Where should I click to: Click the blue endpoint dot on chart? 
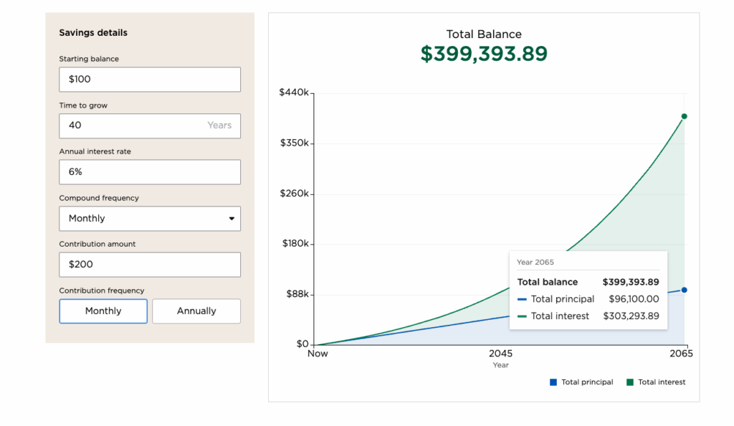684,290
